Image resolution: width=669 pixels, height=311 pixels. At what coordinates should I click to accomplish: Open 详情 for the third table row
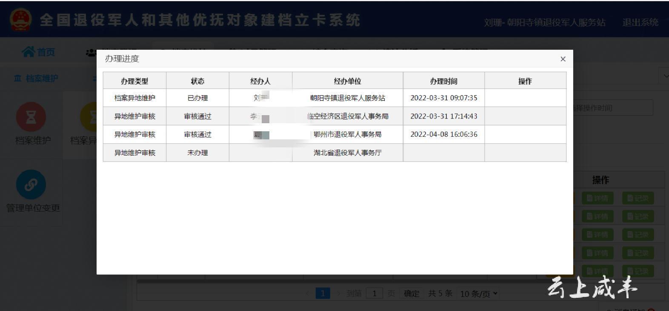click(597, 235)
